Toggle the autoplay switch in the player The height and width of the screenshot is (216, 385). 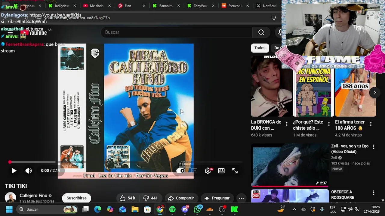181,171
